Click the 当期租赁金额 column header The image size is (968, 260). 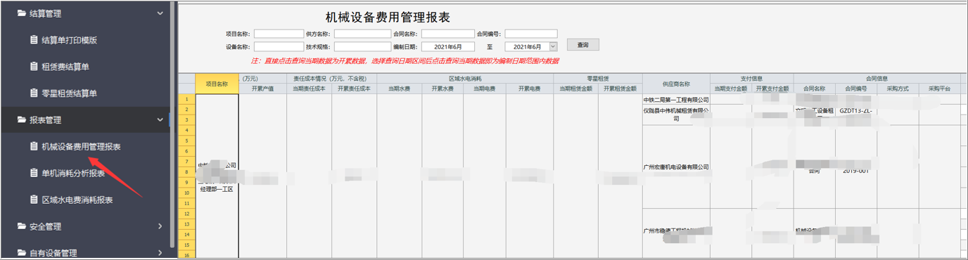pyautogui.click(x=576, y=89)
